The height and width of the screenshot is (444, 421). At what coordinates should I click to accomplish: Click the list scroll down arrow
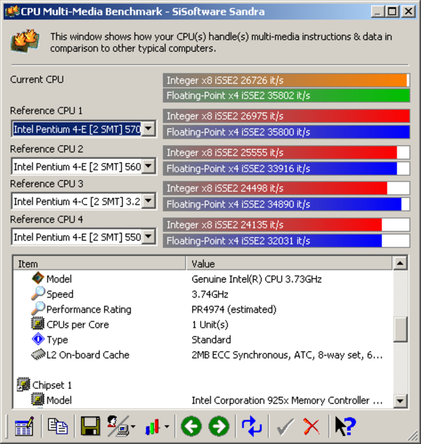click(400, 401)
